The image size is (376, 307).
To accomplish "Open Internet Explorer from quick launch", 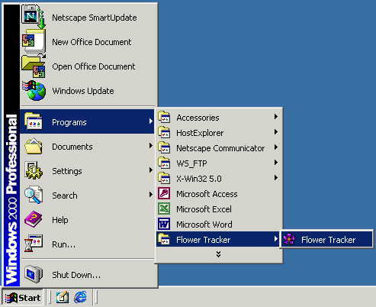I will coord(80,297).
